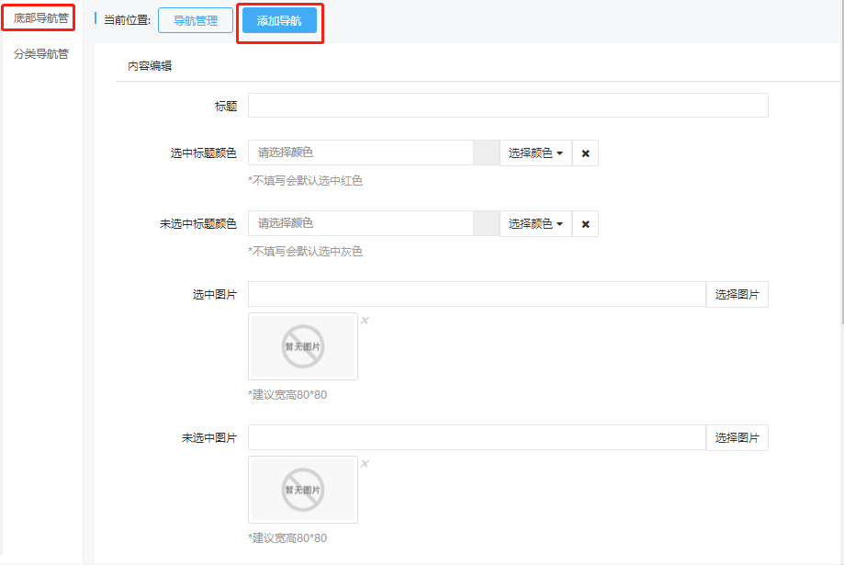Viewport: 844px width, 565px height.
Task: Click the 选中图片 placeholder thumbnail
Action: (303, 346)
